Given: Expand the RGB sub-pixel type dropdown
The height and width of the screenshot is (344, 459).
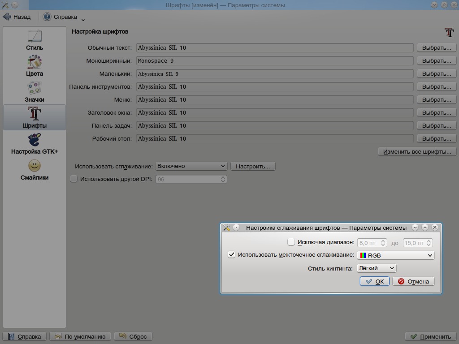Looking at the screenshot, I should 395,255.
